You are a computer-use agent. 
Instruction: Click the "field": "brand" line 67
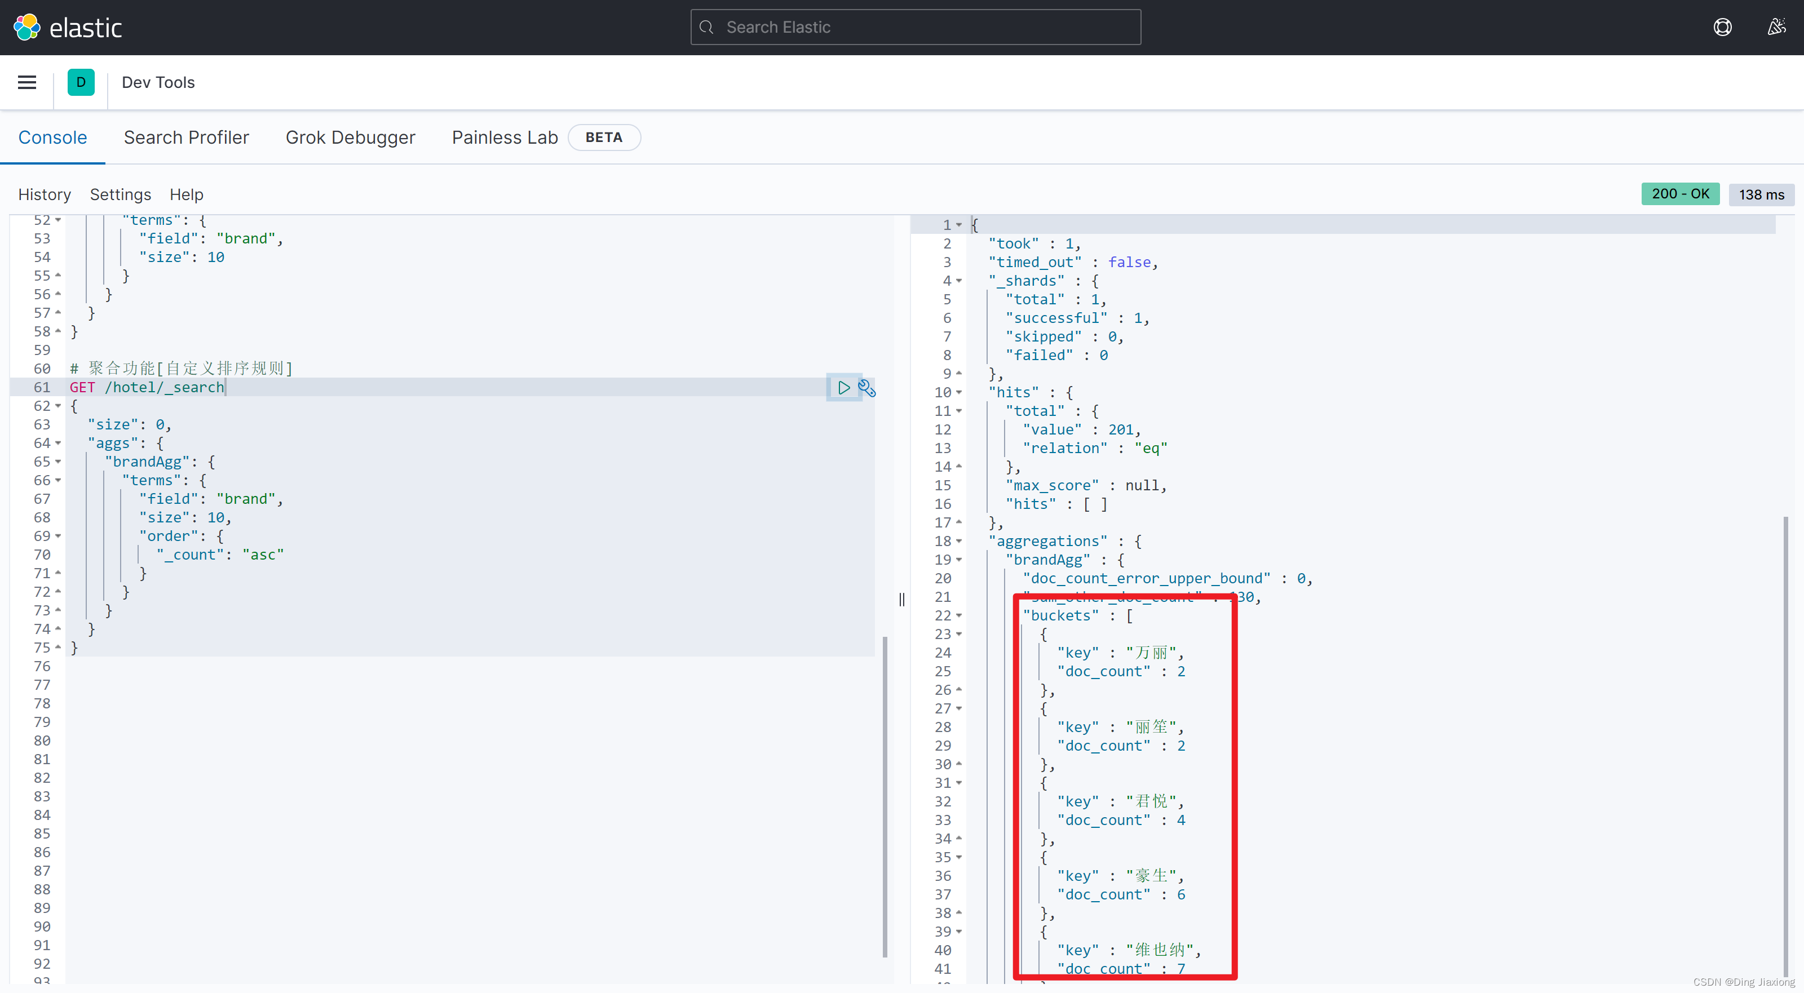click(x=211, y=499)
